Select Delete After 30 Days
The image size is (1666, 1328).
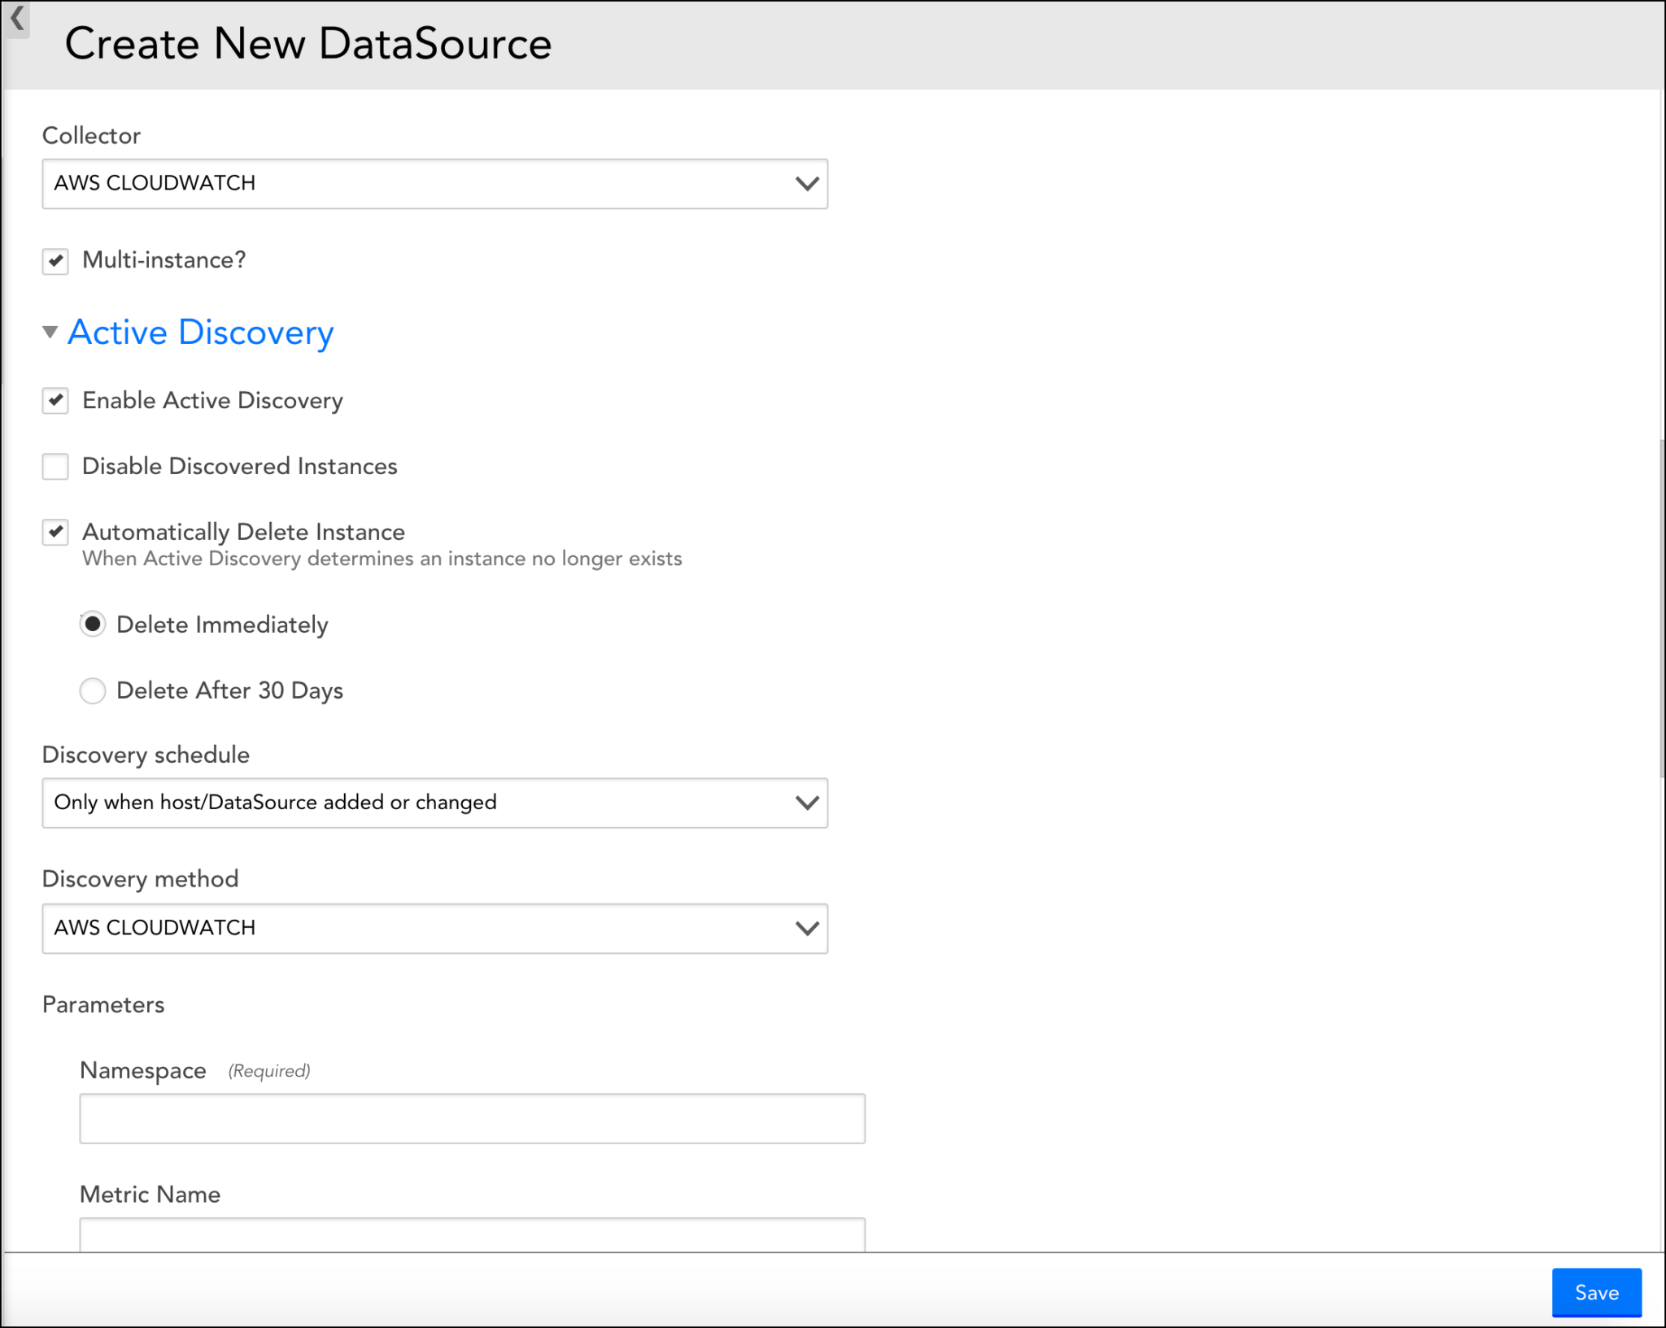click(93, 690)
